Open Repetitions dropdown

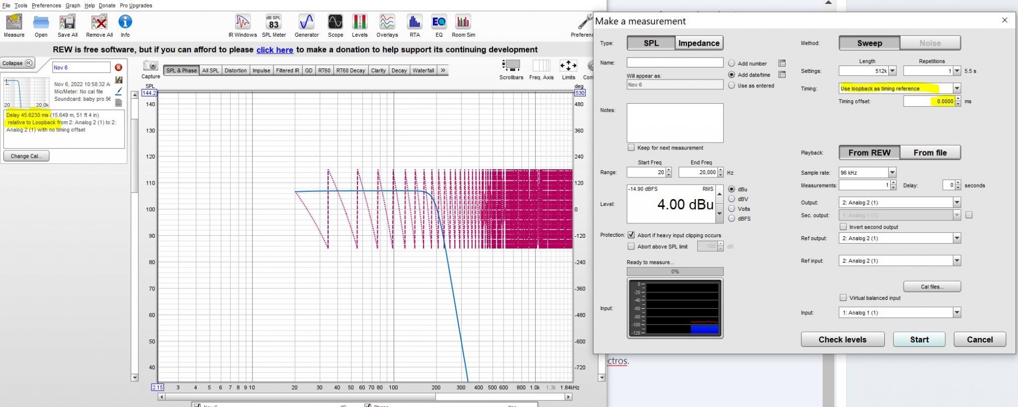click(957, 71)
